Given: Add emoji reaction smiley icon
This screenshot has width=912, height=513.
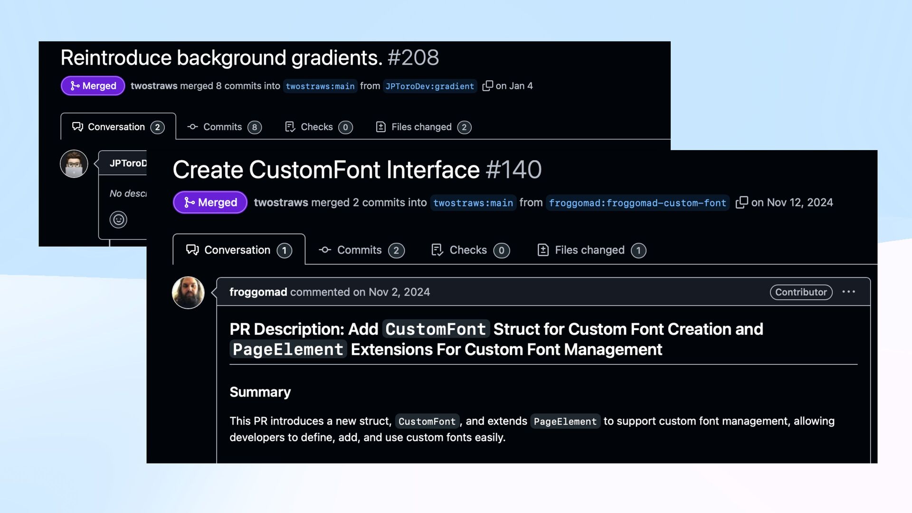Looking at the screenshot, I should tap(118, 219).
